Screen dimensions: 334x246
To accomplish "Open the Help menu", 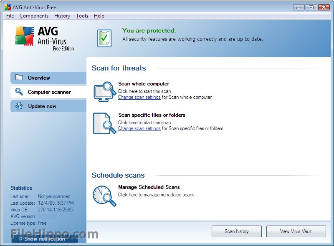I will tap(99, 16).
